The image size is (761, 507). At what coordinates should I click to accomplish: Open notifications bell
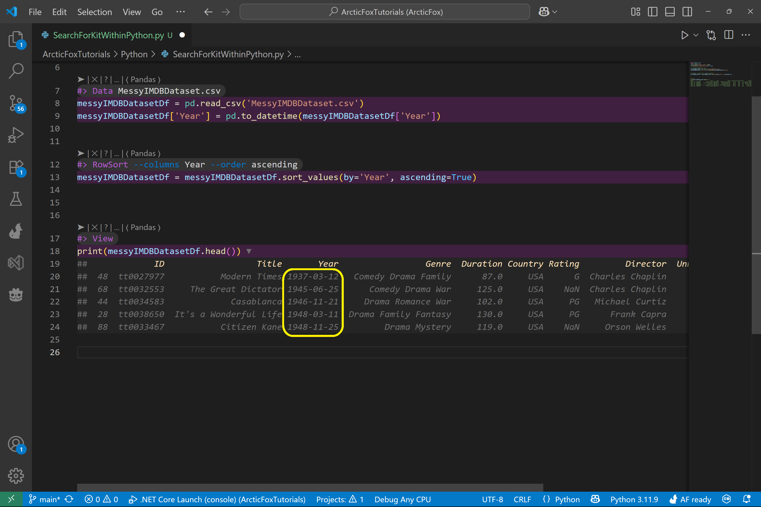click(x=747, y=499)
